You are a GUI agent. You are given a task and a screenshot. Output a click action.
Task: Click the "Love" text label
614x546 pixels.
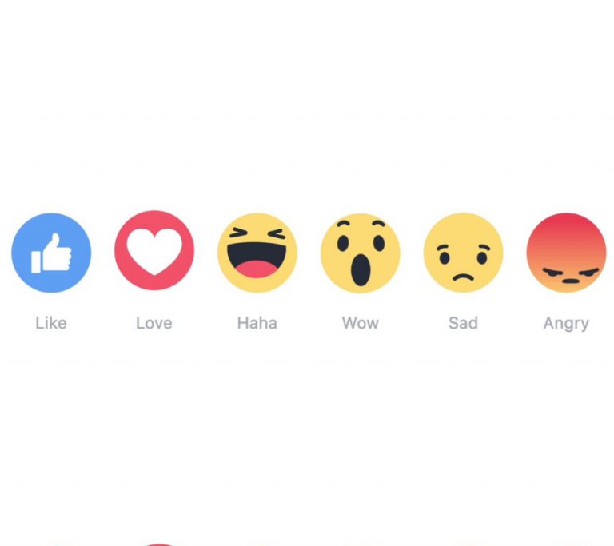click(153, 323)
